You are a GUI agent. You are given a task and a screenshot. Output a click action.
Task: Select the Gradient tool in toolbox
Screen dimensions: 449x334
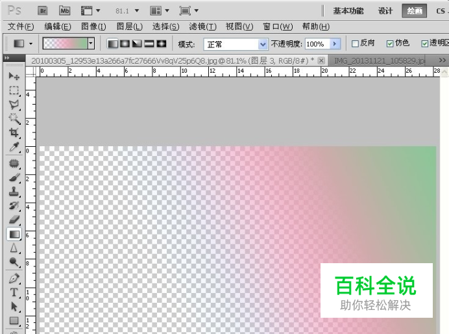(14, 234)
